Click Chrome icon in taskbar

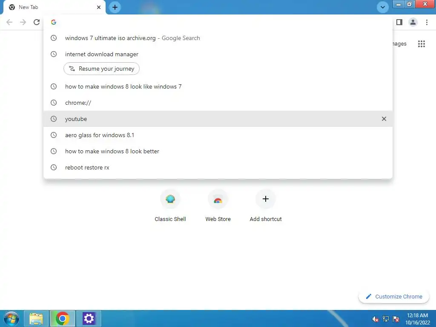pos(63,318)
